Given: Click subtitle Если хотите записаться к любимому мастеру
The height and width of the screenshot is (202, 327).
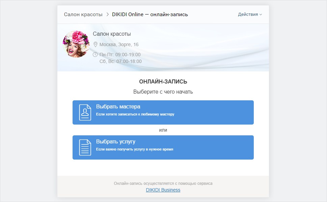Looking at the screenshot, I should (x=135, y=114).
